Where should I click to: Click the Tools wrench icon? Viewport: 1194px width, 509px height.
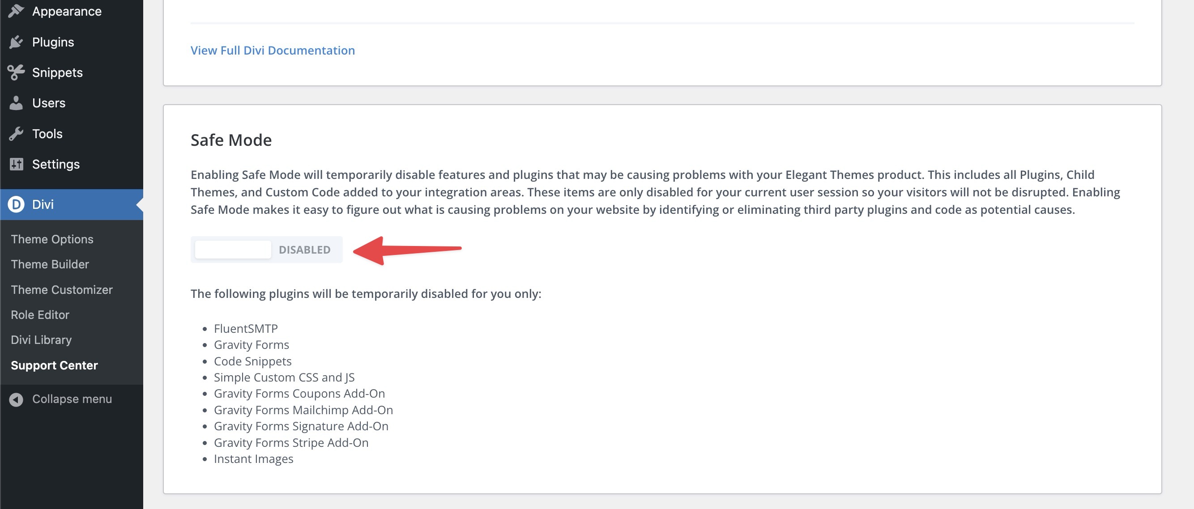16,134
